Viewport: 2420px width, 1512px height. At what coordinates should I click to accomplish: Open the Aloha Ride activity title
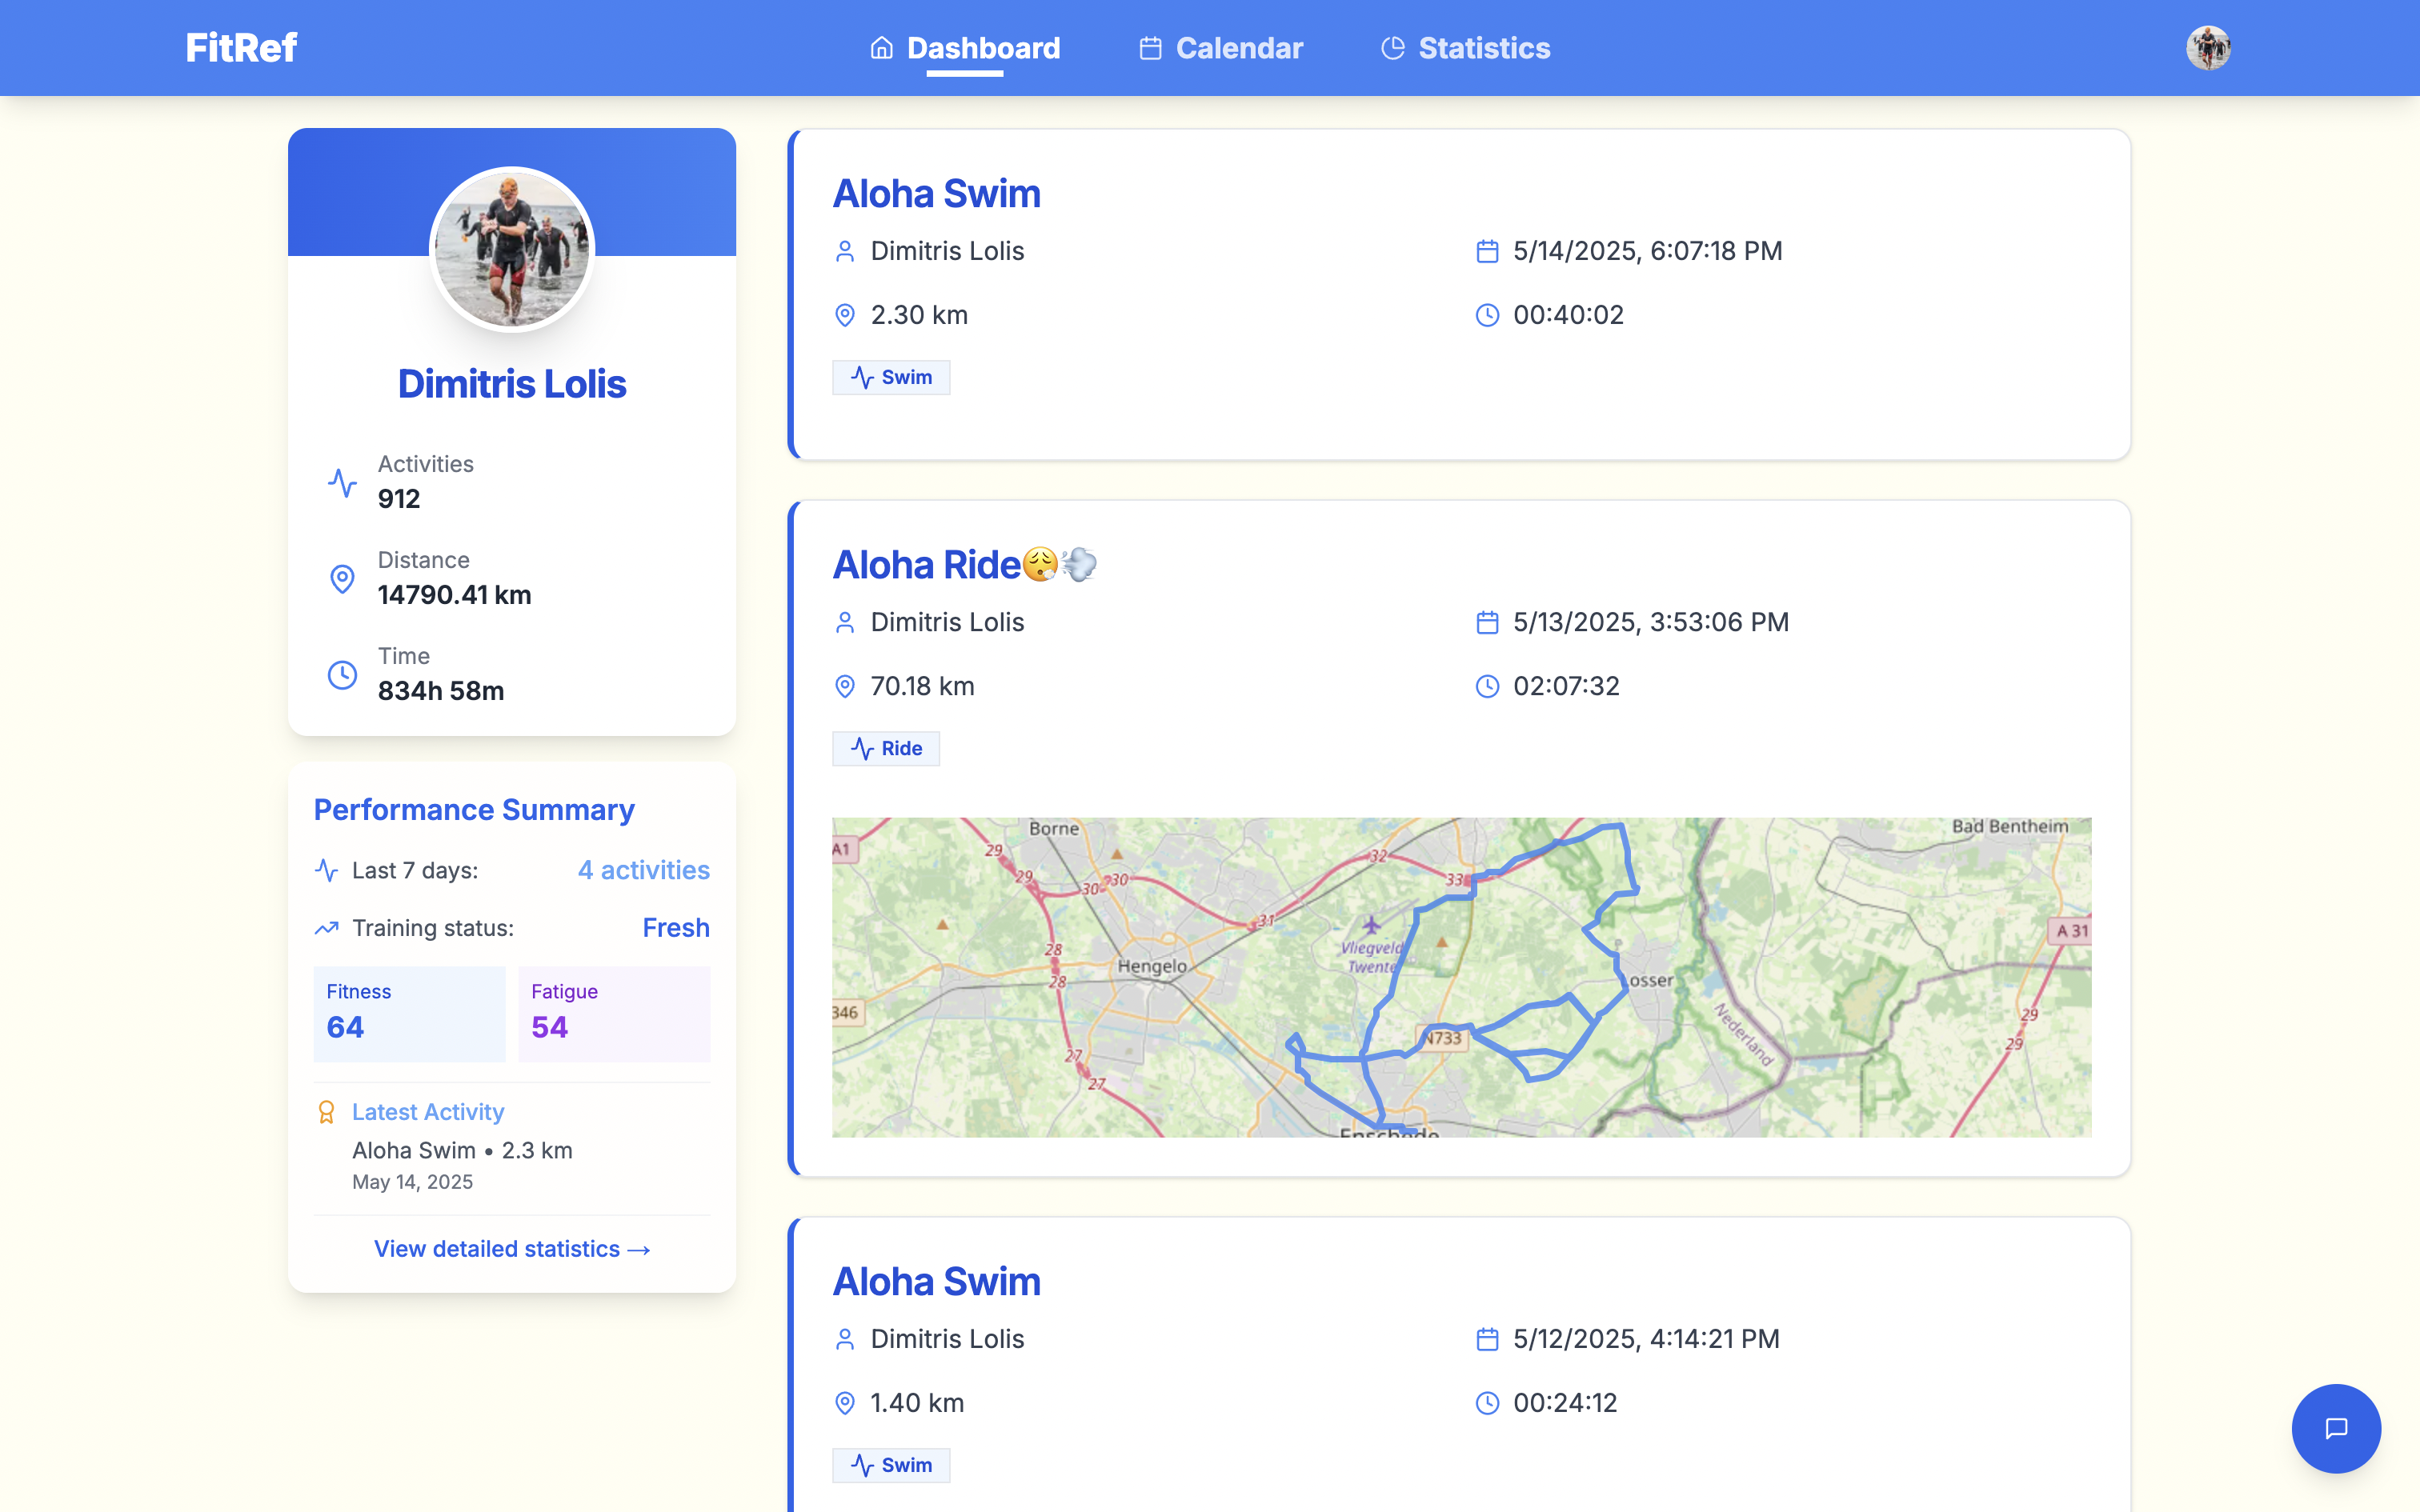pos(965,565)
